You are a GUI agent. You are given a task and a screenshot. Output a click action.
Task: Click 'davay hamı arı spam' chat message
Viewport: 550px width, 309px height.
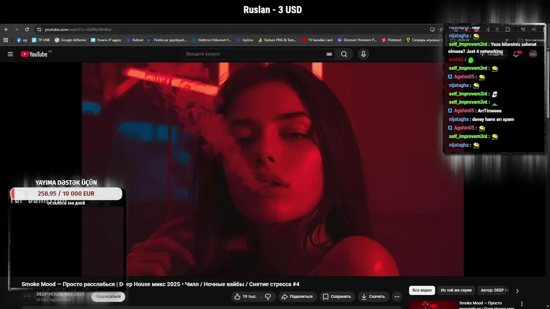[x=493, y=119]
